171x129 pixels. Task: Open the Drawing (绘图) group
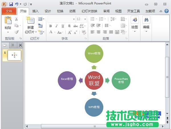coord(135,24)
